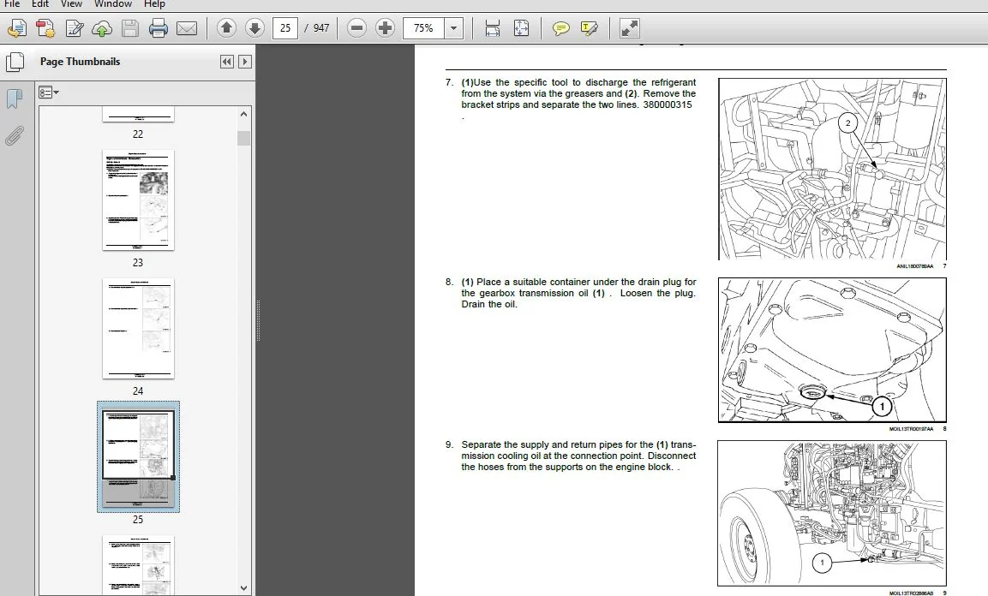Viewport: 988px width, 596px height.
Task: Click the panel resize grip handle
Action: pos(258,321)
